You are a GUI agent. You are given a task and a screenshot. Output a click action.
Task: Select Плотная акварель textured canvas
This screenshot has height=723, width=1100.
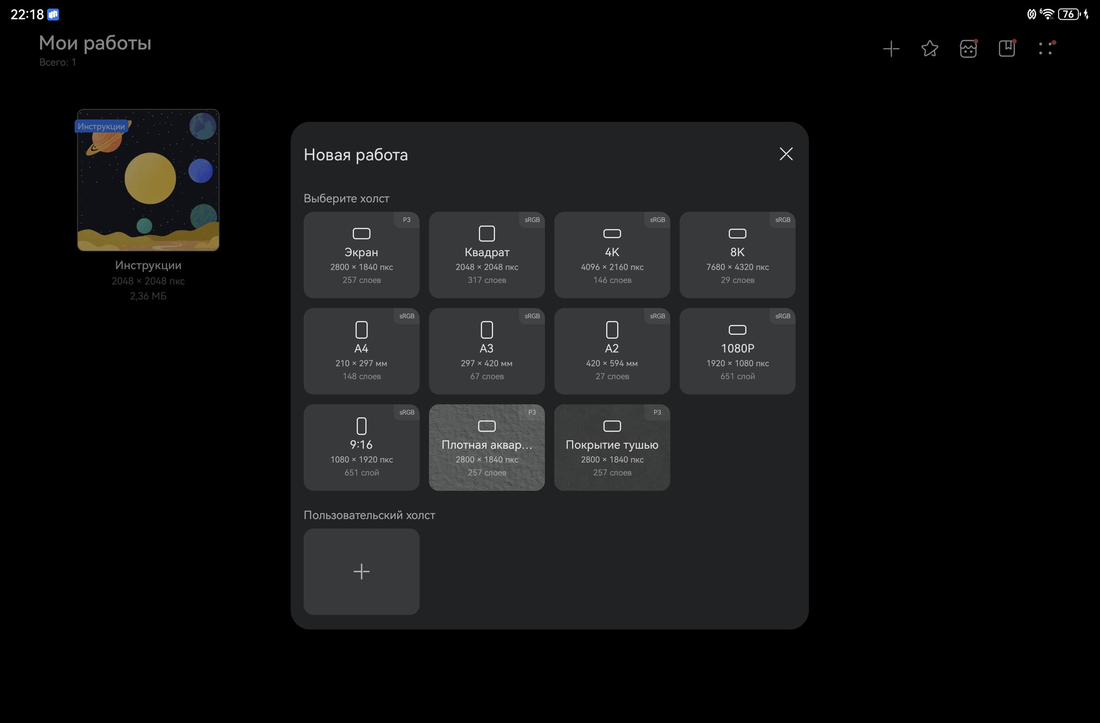click(x=487, y=447)
